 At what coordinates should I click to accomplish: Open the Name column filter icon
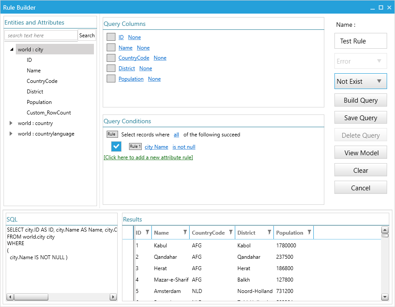[185, 232]
